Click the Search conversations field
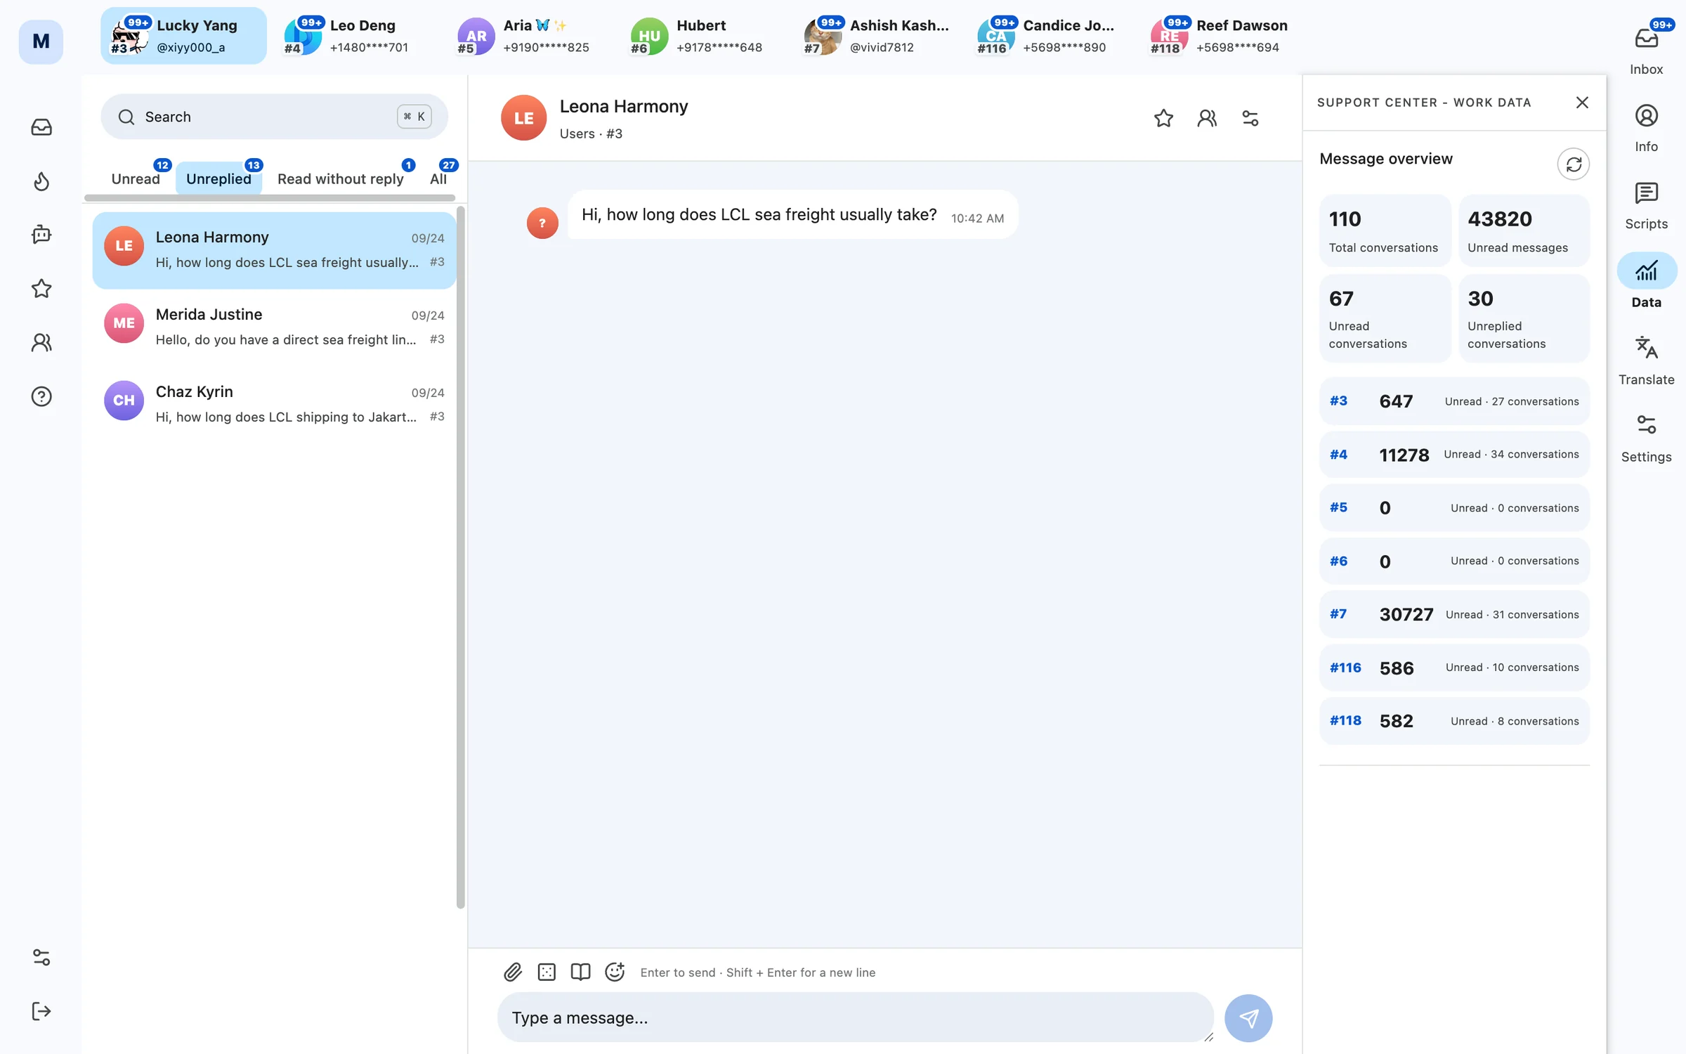The image size is (1686, 1054). click(274, 117)
